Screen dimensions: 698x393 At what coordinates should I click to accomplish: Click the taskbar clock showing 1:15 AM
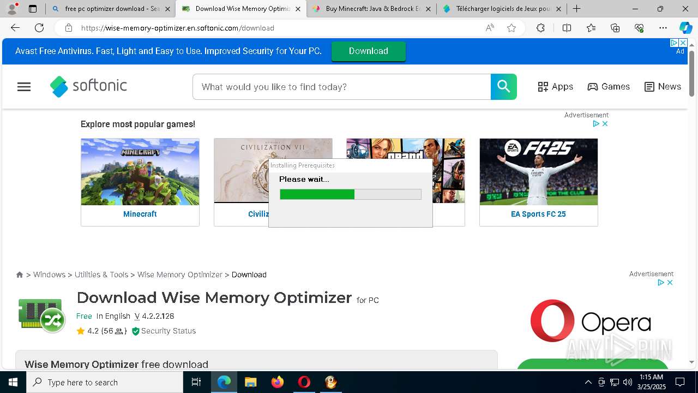(x=652, y=382)
